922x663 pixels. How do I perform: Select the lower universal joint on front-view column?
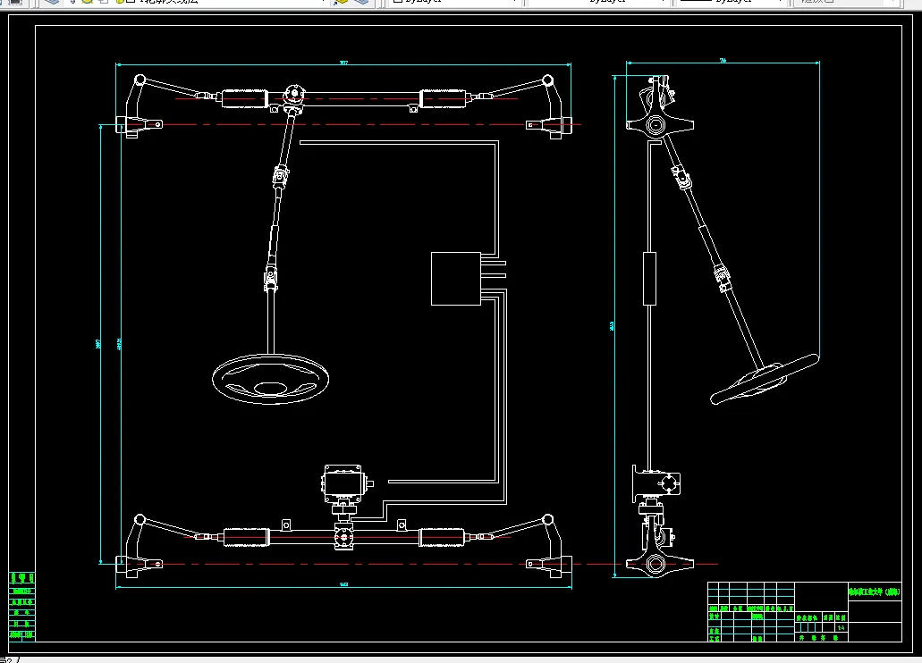[x=270, y=277]
